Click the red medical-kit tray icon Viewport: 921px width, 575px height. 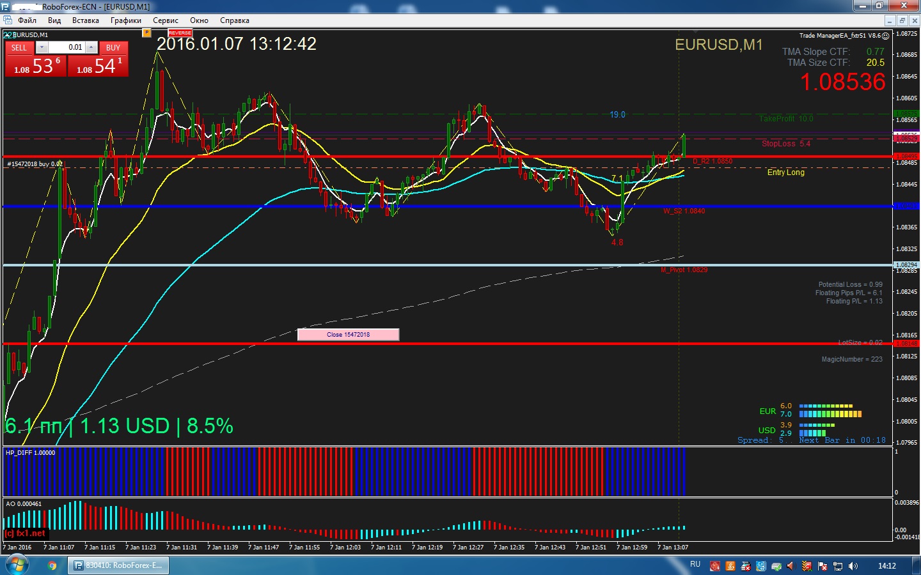click(715, 566)
